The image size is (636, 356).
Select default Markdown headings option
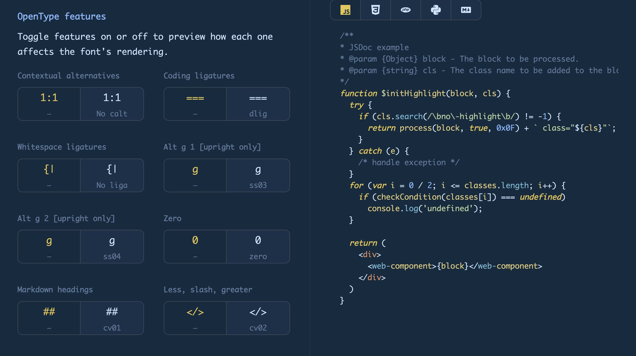click(x=49, y=318)
